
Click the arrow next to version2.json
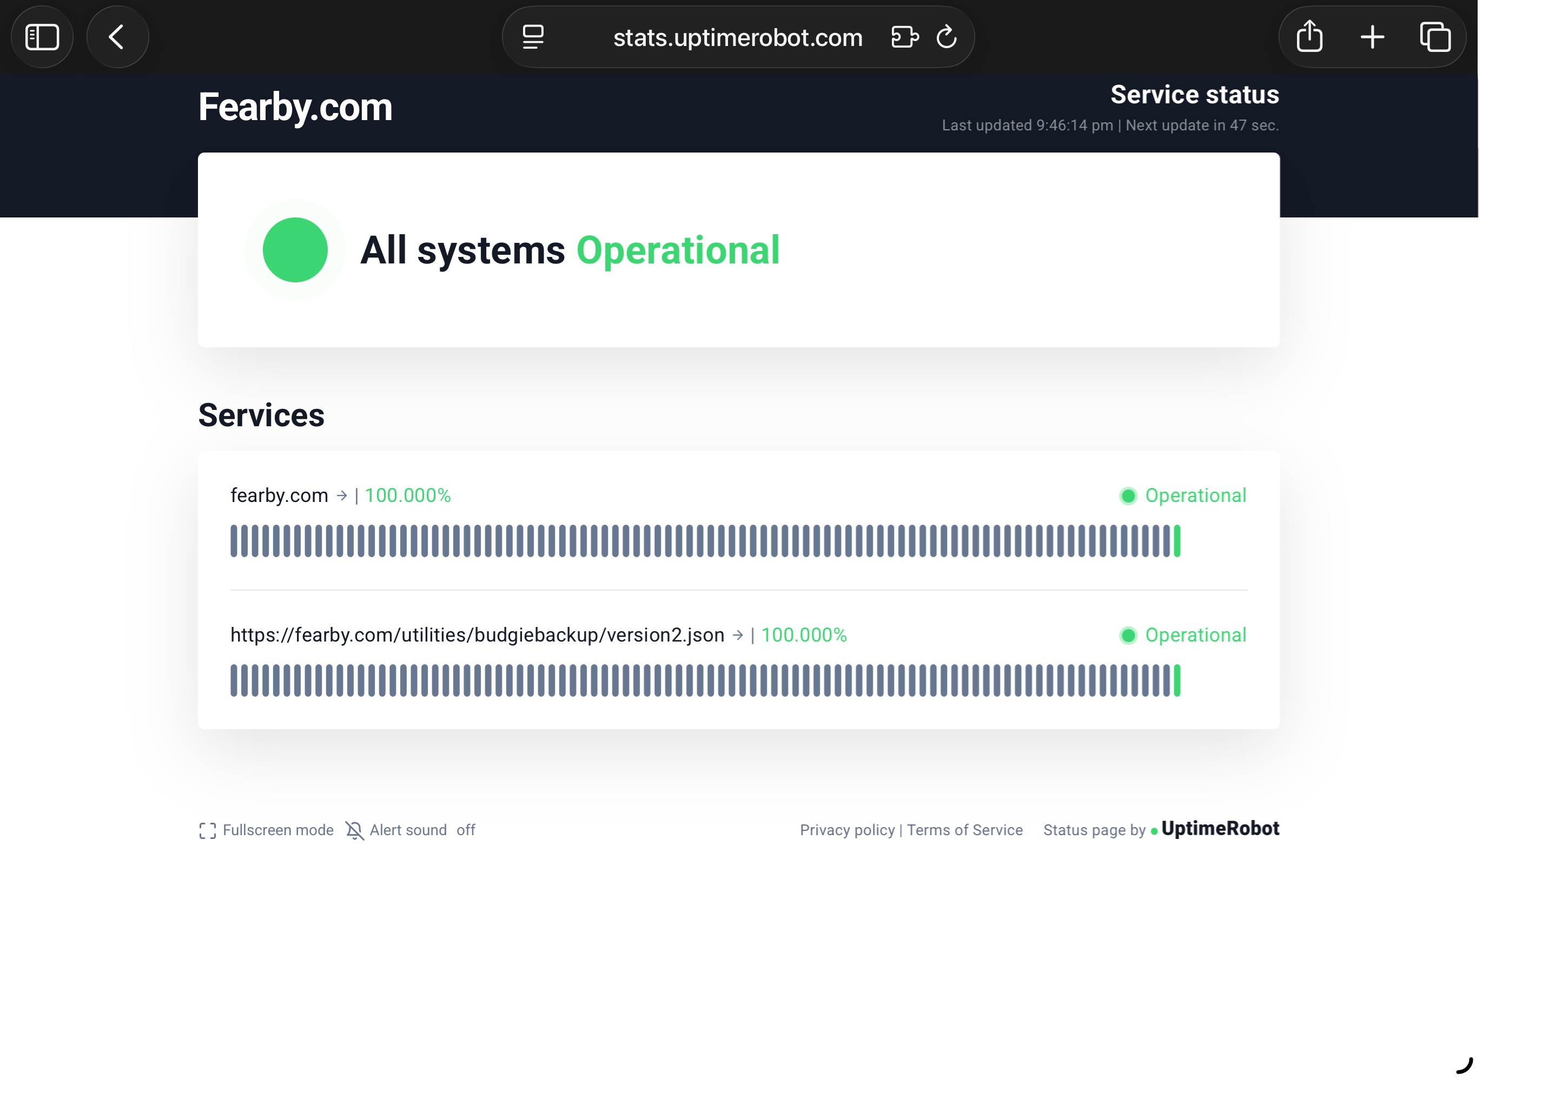click(738, 636)
